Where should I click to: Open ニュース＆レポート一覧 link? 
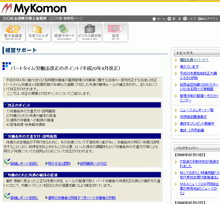[x=196, y=110]
